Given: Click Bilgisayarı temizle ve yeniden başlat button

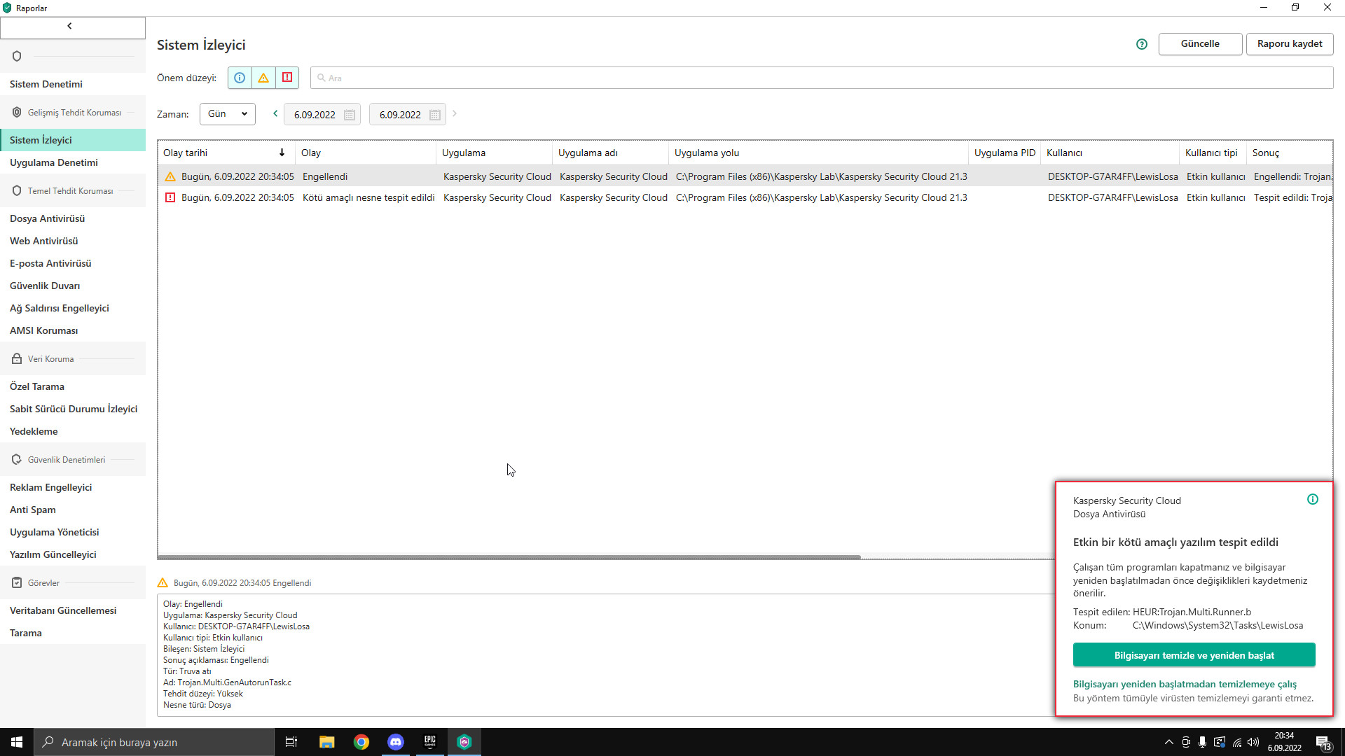Looking at the screenshot, I should 1194,655.
